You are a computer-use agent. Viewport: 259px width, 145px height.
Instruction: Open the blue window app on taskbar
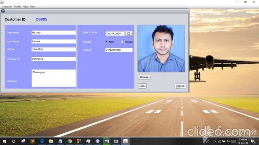click(x=116, y=141)
